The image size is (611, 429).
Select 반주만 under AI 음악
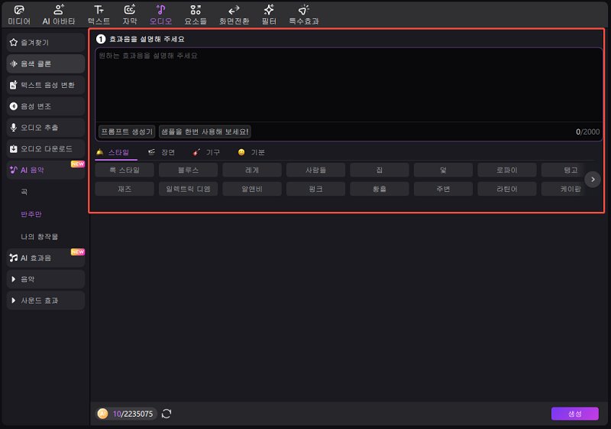click(x=31, y=214)
